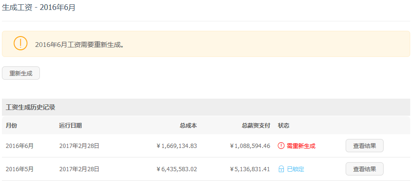Click the 总成本 column header
The width and height of the screenshot is (414, 184).
pyautogui.click(x=188, y=126)
